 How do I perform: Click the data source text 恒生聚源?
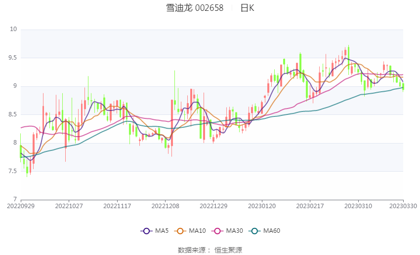pyautogui.click(x=228, y=250)
